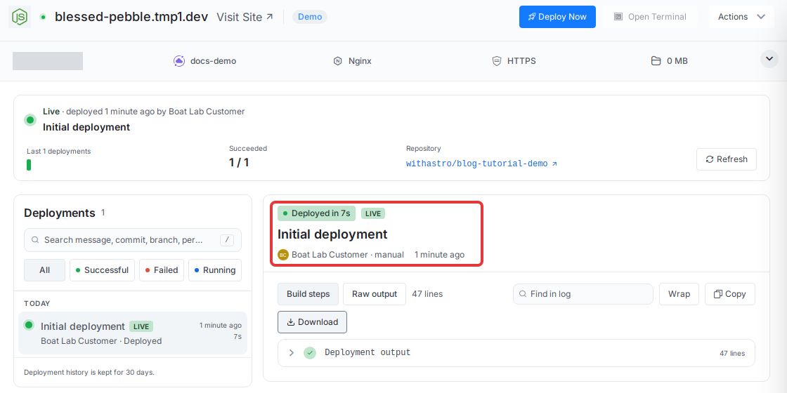
Task: Click the Nginx hexagon icon
Action: tap(338, 61)
